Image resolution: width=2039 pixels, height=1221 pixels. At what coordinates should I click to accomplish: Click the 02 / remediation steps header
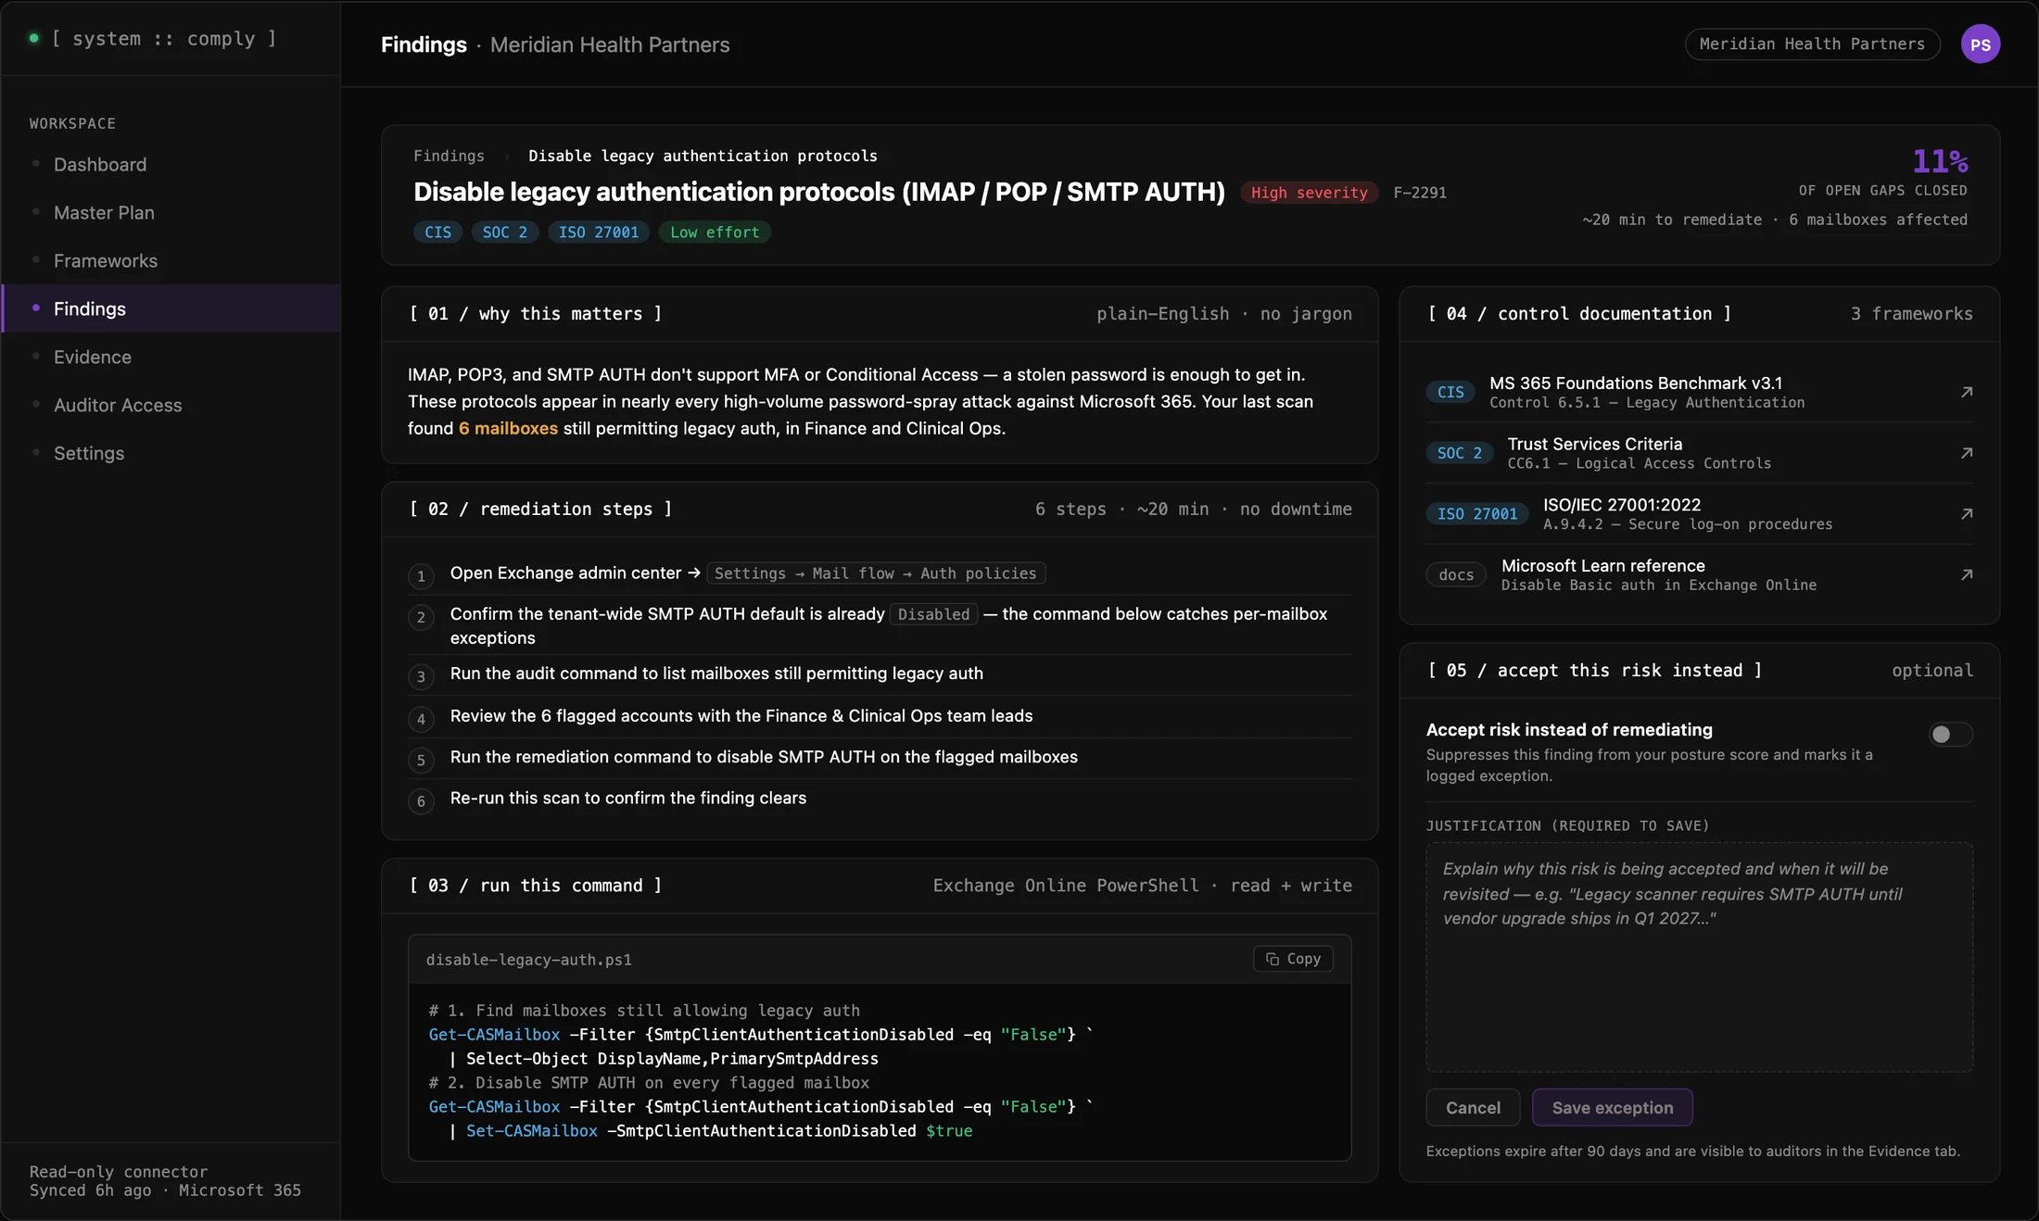[x=540, y=510]
